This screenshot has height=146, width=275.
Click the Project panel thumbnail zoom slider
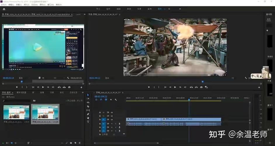pos(19,143)
